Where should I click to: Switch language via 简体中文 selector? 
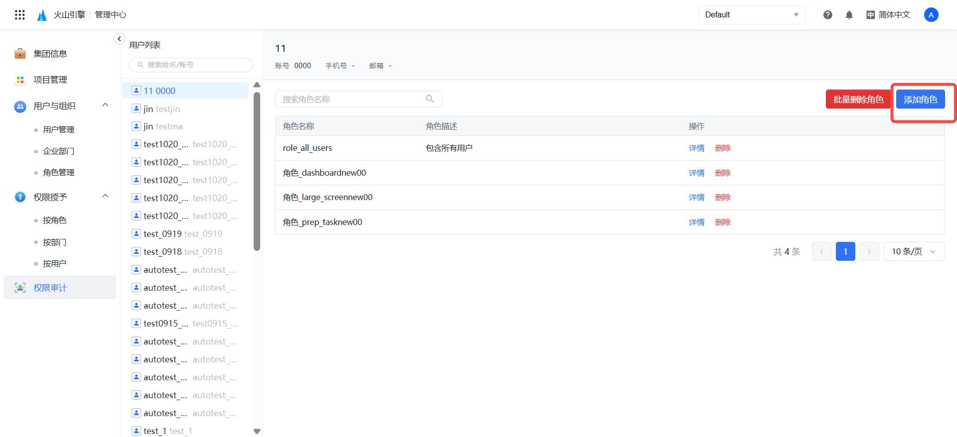point(888,15)
